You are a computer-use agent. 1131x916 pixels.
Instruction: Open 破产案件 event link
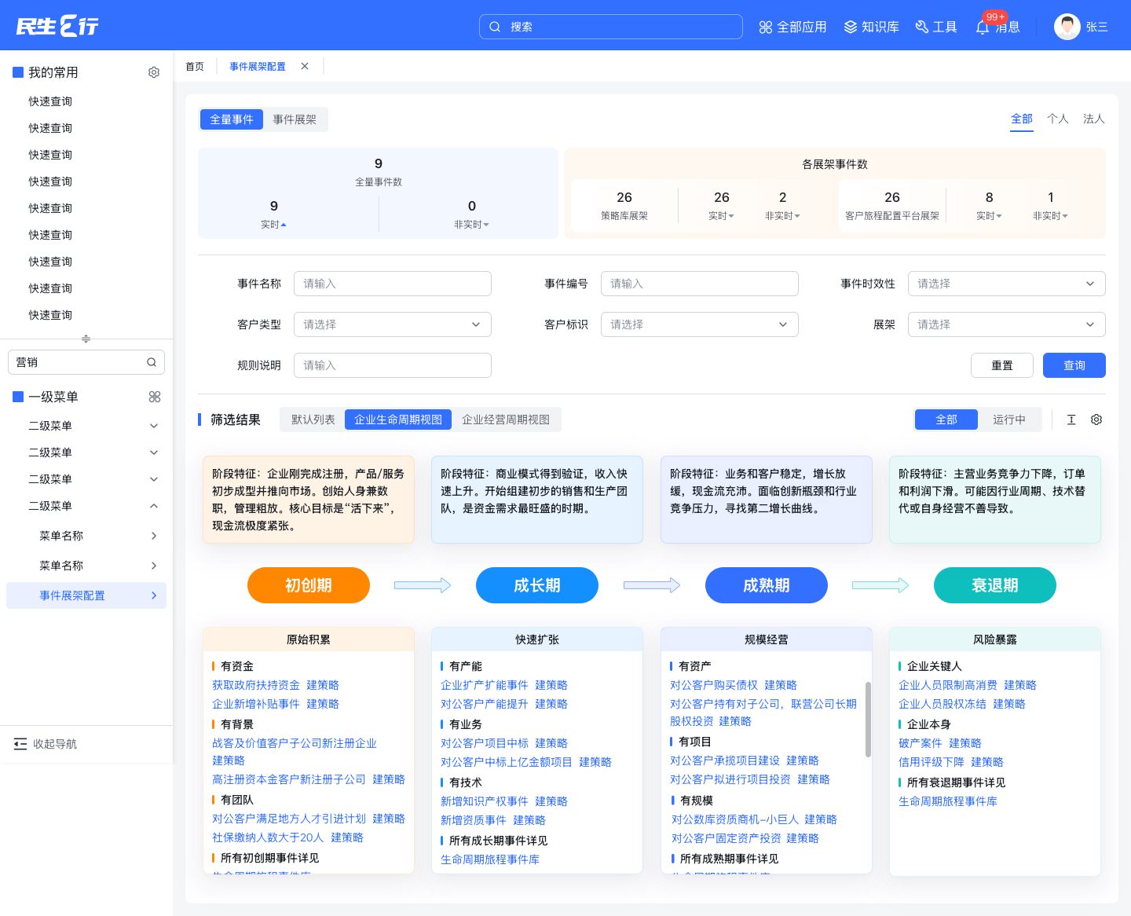pos(921,743)
